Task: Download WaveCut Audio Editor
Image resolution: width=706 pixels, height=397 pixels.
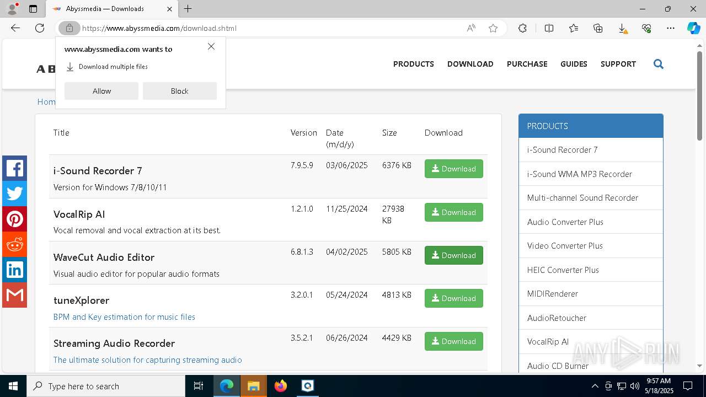Action: click(x=454, y=255)
